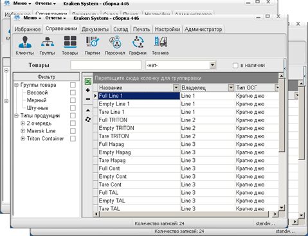Image resolution: width=308 pixels, height=236 pixels.
Task: Click grid vertical scrollbar up arrow
Action: pyautogui.click(x=282, y=76)
